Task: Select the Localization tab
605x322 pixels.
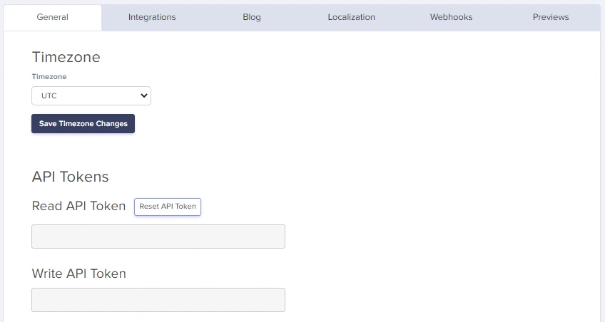Action: click(351, 17)
